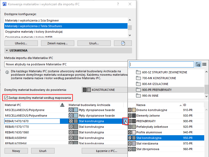Image resolution: width=209 pixels, height=157 pixels.
Task: Choose Drewno konstrukcyjne from the material list
Action: click(166, 110)
